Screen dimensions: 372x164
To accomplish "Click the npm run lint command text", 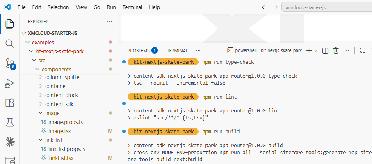I will pos(219,97).
